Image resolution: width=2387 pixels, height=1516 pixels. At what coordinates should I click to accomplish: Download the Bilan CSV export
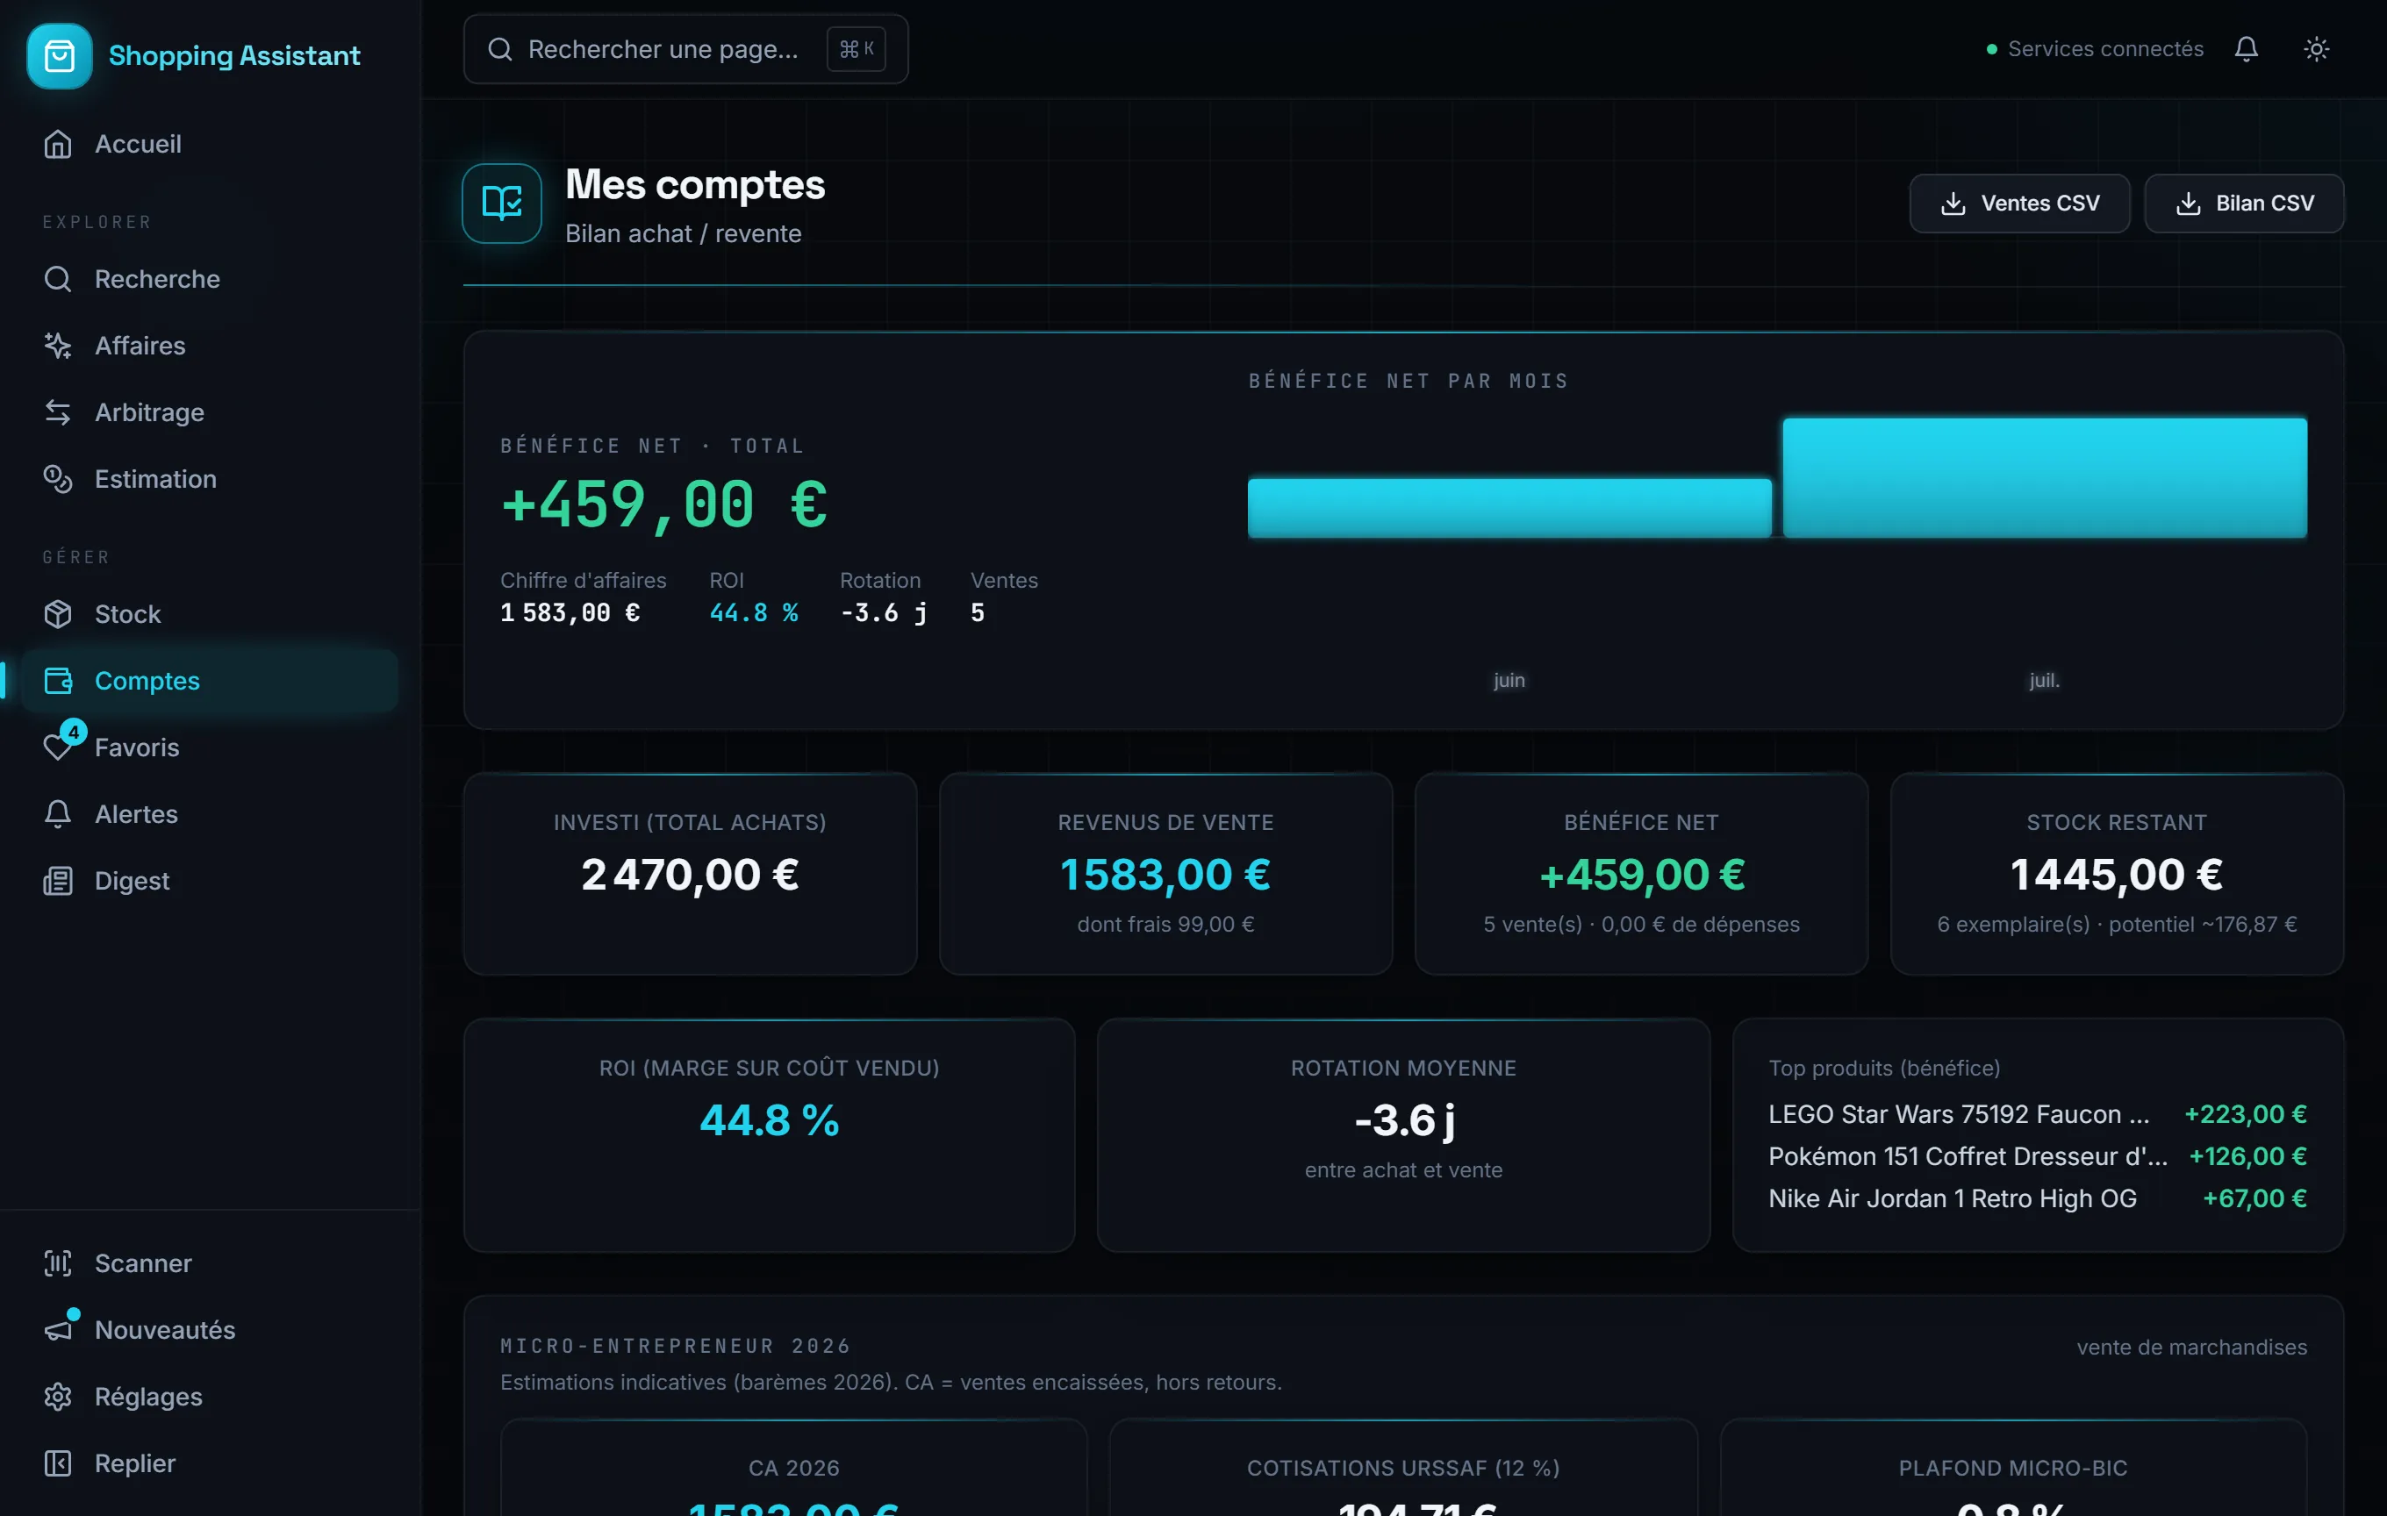[x=2244, y=204]
